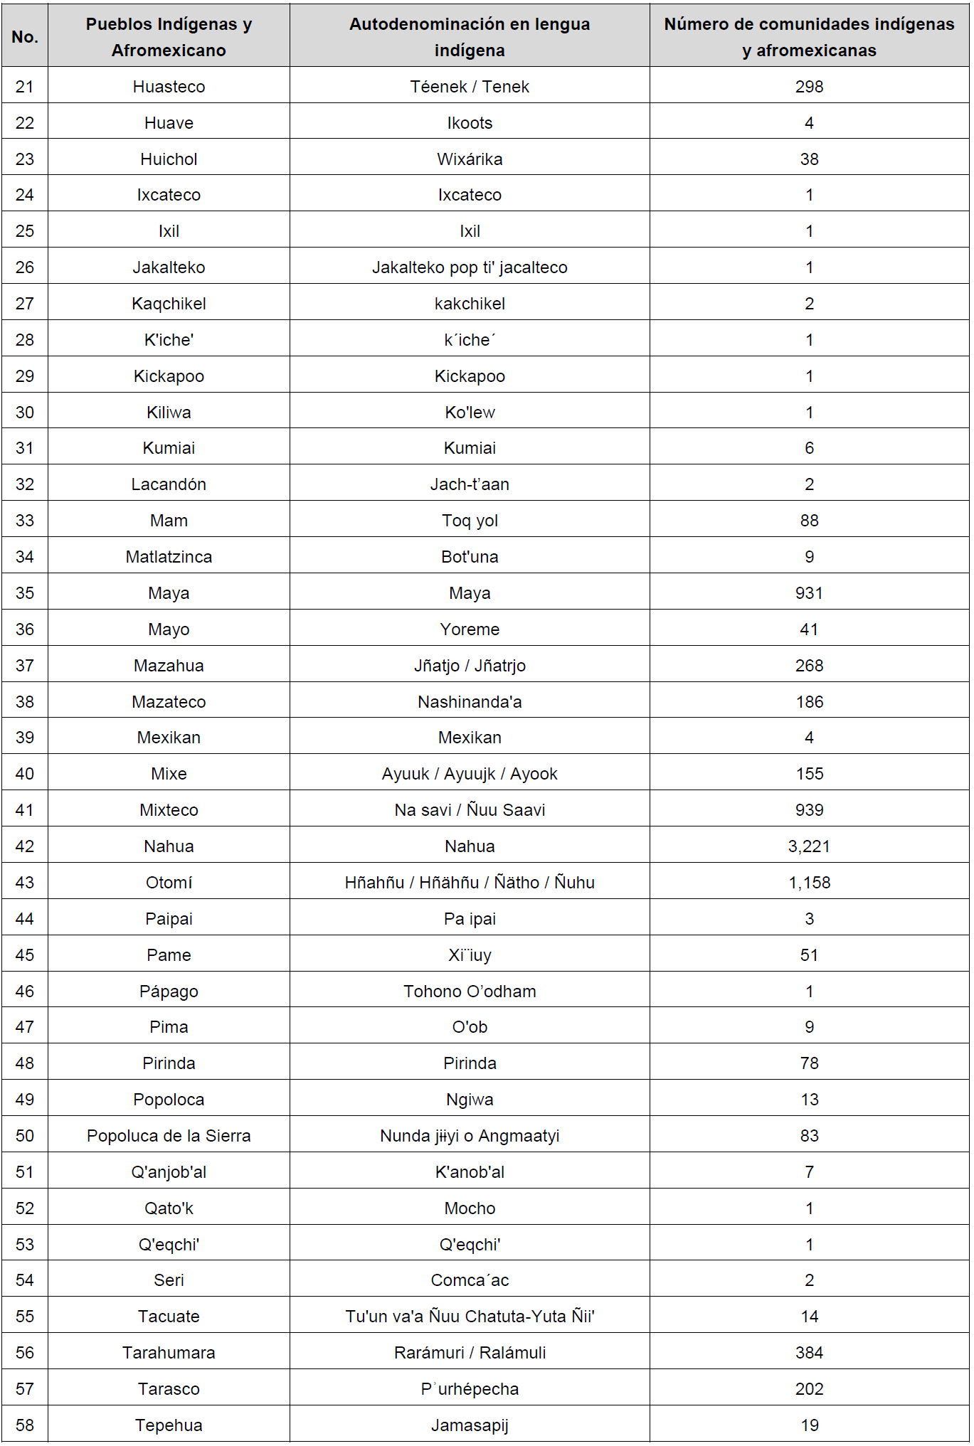Select the 'Popoluca de la Sierra' cell
The height and width of the screenshot is (1446, 974).
[169, 1136]
